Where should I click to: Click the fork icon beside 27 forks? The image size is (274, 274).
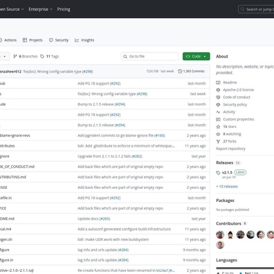[x=218, y=141]
